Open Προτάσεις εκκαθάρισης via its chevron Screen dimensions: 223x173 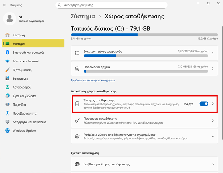213,121
